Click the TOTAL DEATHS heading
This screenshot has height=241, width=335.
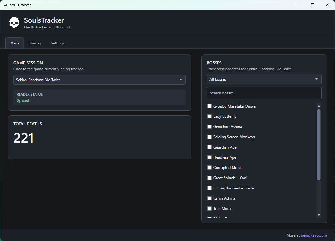[28, 124]
